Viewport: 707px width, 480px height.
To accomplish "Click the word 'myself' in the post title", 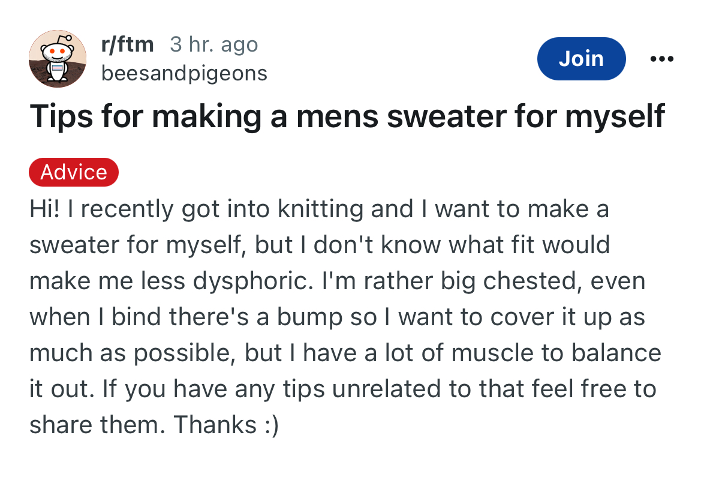I will (x=615, y=117).
